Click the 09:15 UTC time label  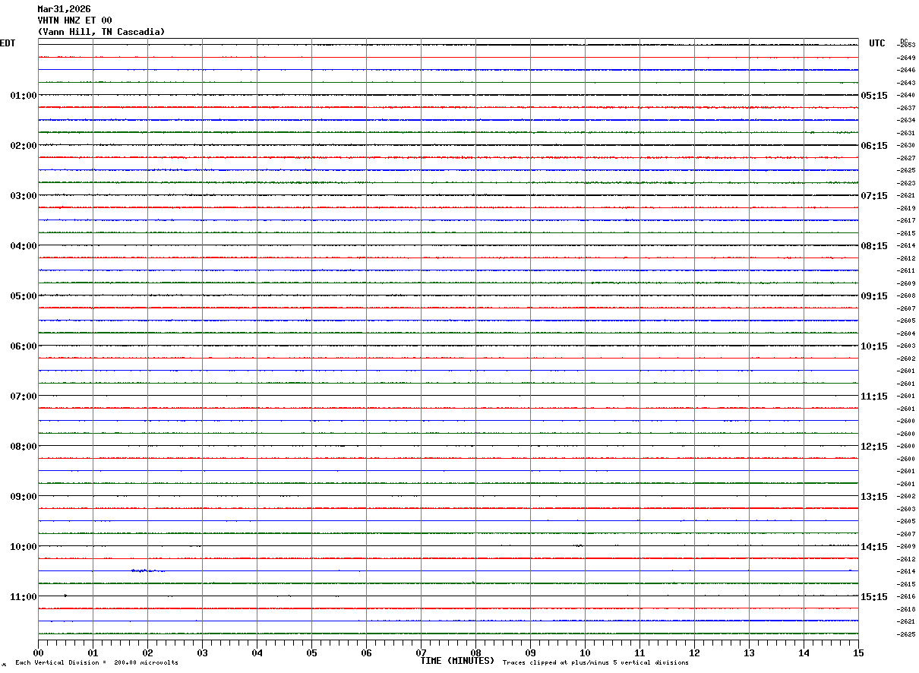(x=873, y=296)
